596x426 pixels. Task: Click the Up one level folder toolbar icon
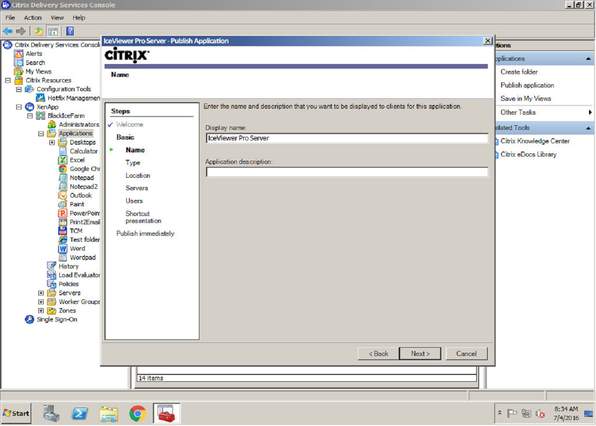[x=39, y=31]
